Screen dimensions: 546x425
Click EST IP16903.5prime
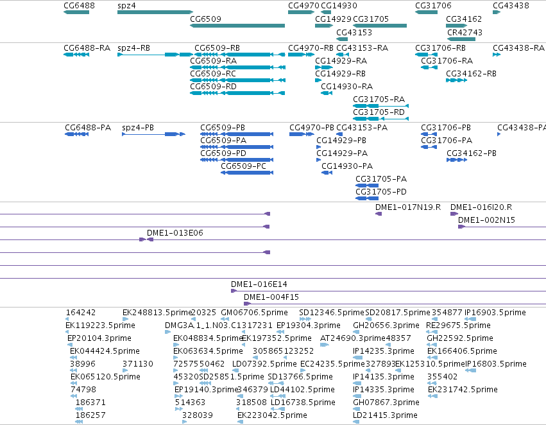point(470,319)
